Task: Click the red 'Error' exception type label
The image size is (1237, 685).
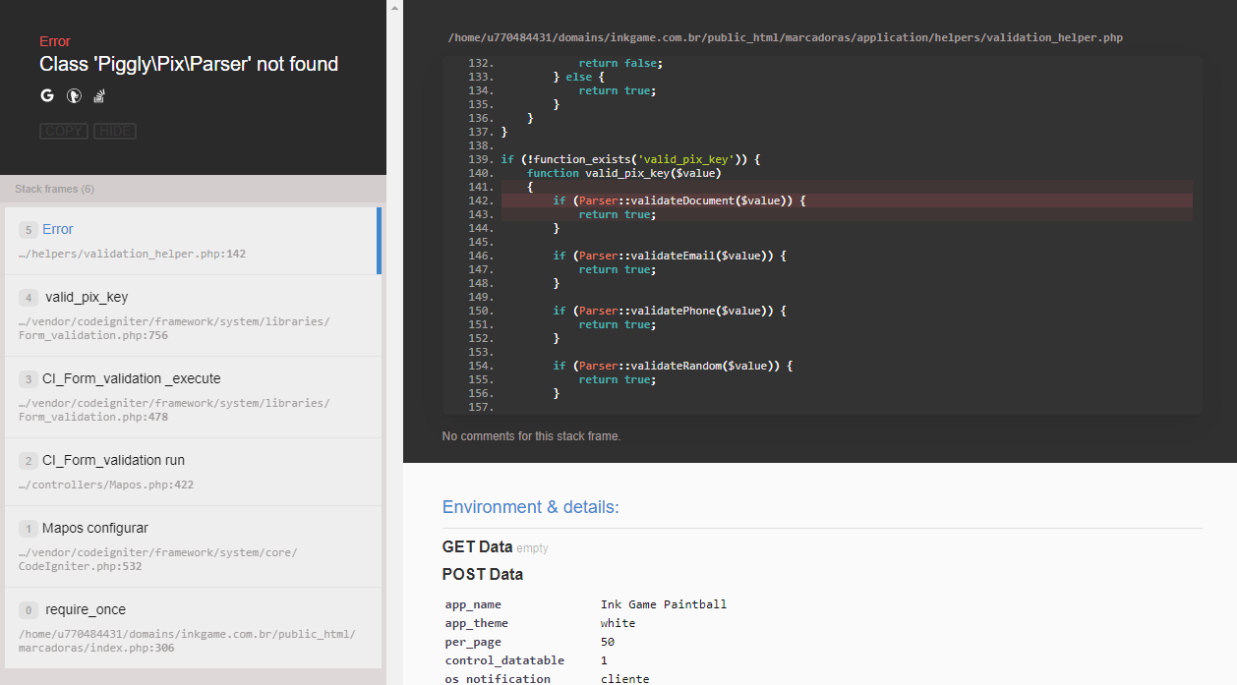Action: pos(55,41)
